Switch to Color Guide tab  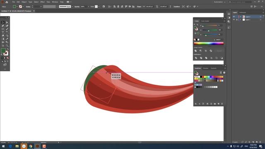pyautogui.click(x=205, y=21)
